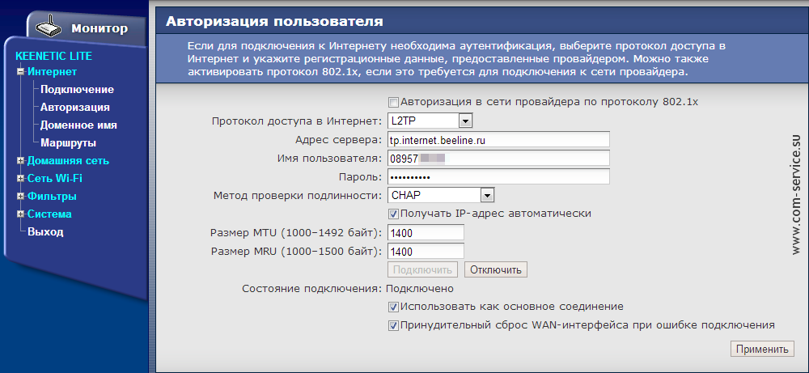This screenshot has height=373, width=809.
Task: Click the router icon in Монитор tab
Action: point(51,27)
